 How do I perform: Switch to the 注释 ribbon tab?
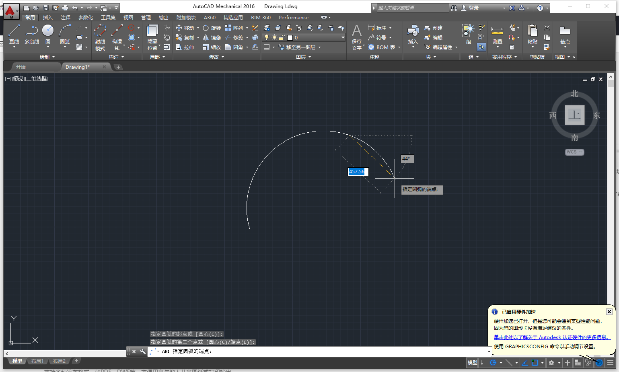[66, 17]
